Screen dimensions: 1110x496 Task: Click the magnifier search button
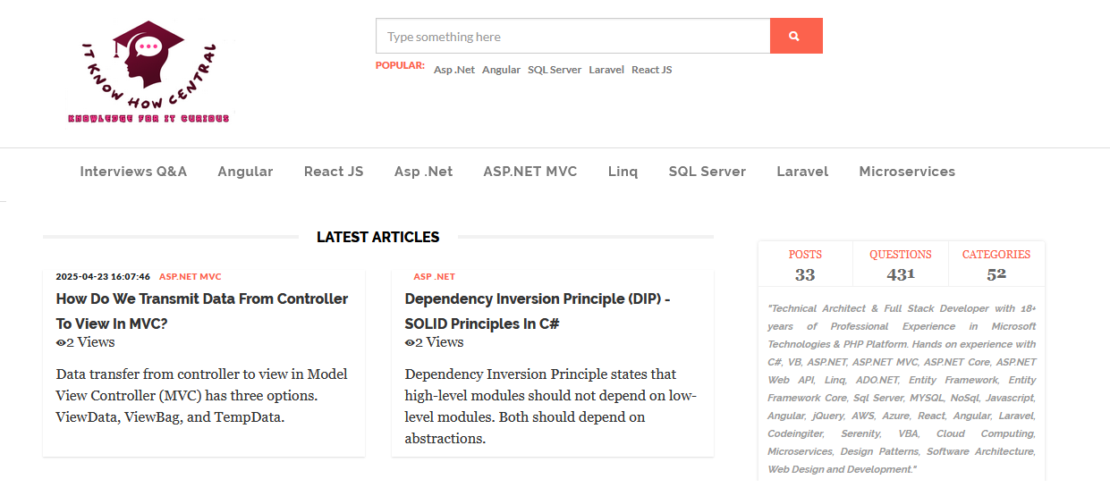(x=795, y=37)
